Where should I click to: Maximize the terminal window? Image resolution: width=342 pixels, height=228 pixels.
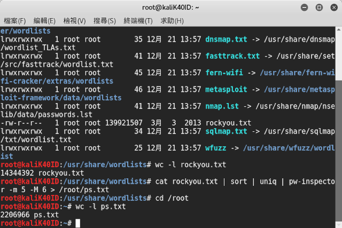coord(319,7)
